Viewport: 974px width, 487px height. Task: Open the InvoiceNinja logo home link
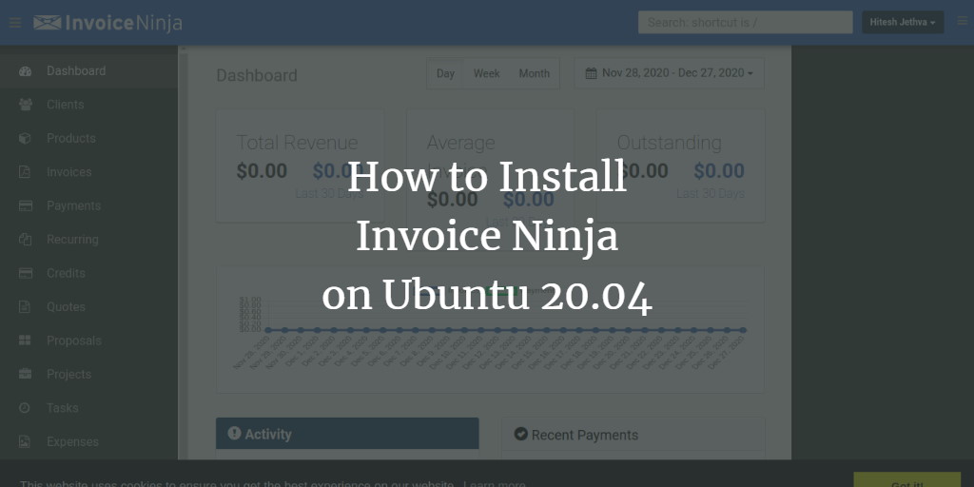pos(107,23)
